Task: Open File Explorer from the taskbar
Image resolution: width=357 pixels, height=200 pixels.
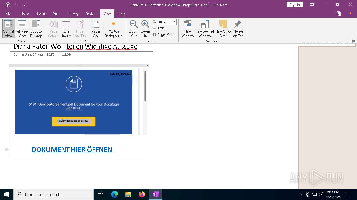Action: point(128,194)
